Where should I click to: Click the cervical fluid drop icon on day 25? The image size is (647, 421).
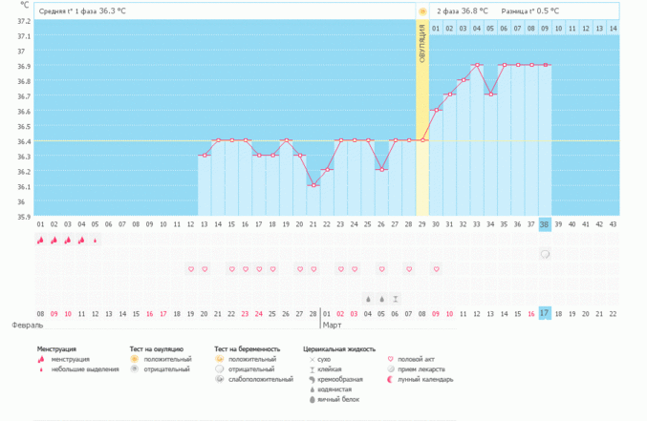(x=368, y=298)
